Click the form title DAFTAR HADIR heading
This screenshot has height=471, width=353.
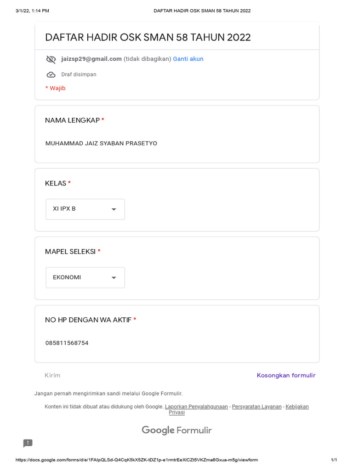click(x=148, y=37)
